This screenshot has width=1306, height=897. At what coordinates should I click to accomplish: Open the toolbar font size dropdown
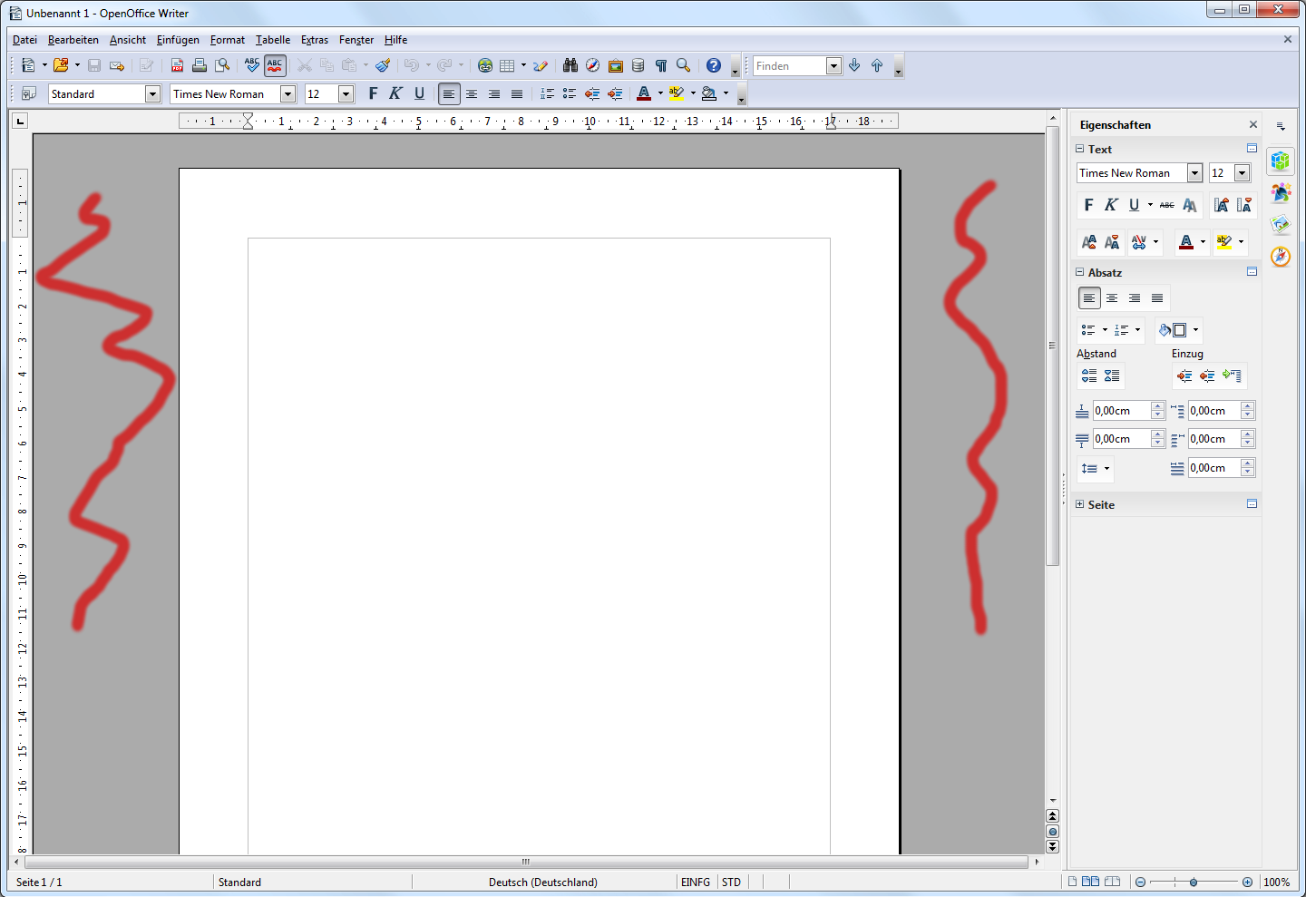pos(346,94)
